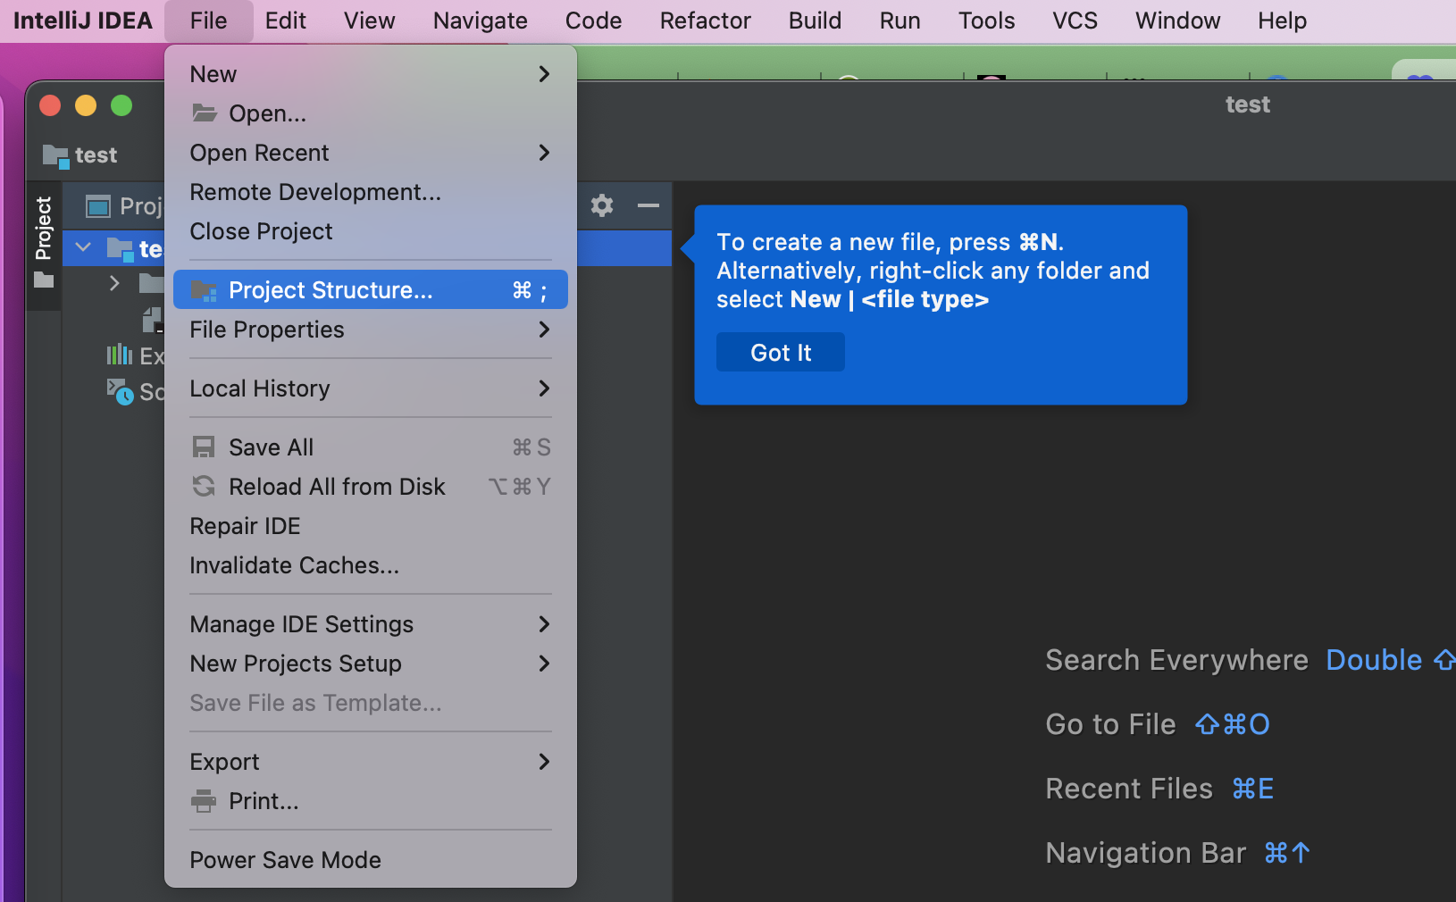The image size is (1456, 902).
Task: Expand Export submenu arrow
Action: click(x=544, y=762)
